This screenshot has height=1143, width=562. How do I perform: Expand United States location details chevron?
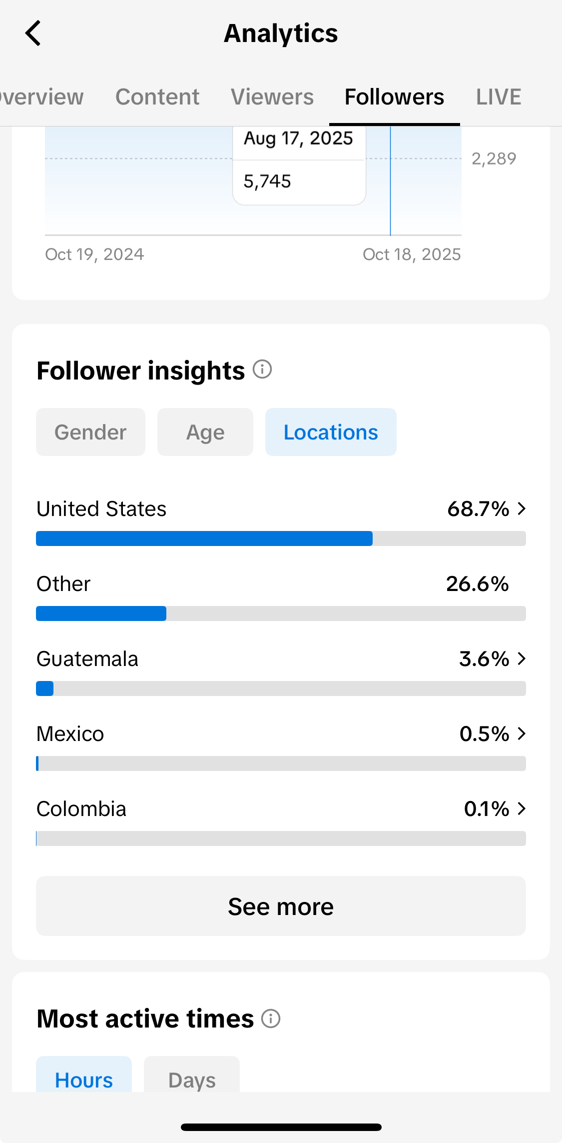[x=522, y=509]
